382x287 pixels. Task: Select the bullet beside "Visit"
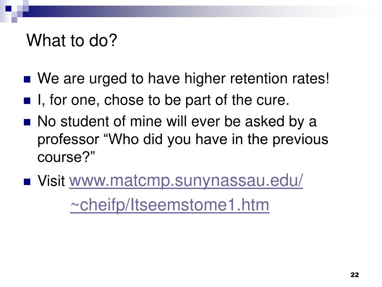click(27, 182)
